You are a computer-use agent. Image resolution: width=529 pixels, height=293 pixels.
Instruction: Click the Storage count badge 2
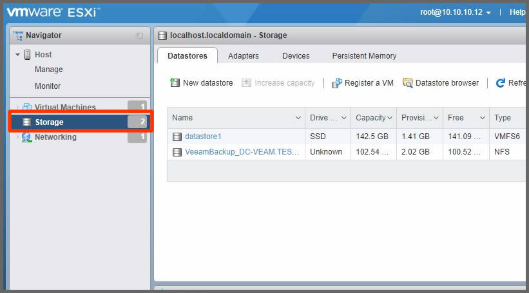pos(137,122)
